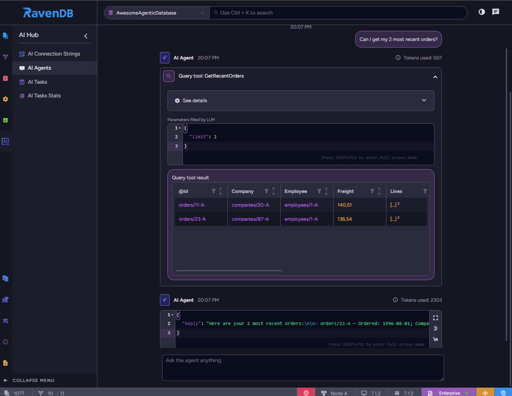This screenshot has width=512, height=396.
Task: Click the second AI Agent avatar icon
Action: pos(165,300)
